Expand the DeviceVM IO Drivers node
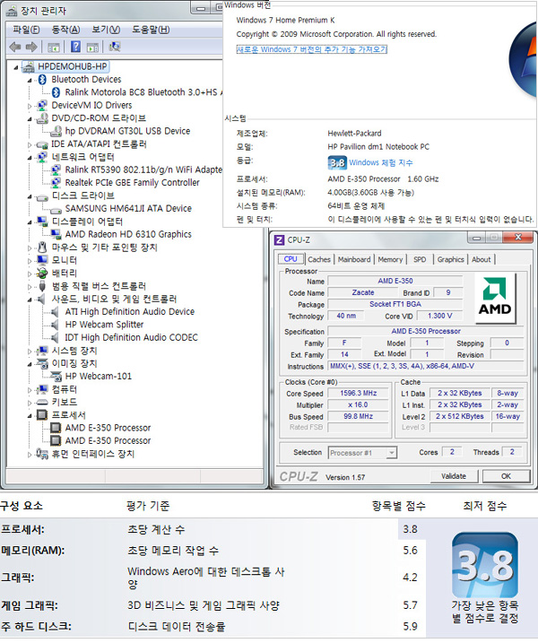 (x=30, y=106)
